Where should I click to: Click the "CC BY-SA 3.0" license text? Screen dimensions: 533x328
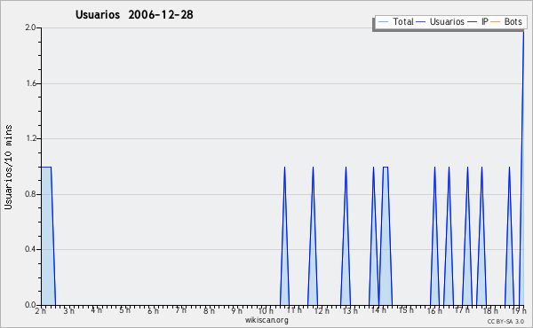click(x=505, y=322)
